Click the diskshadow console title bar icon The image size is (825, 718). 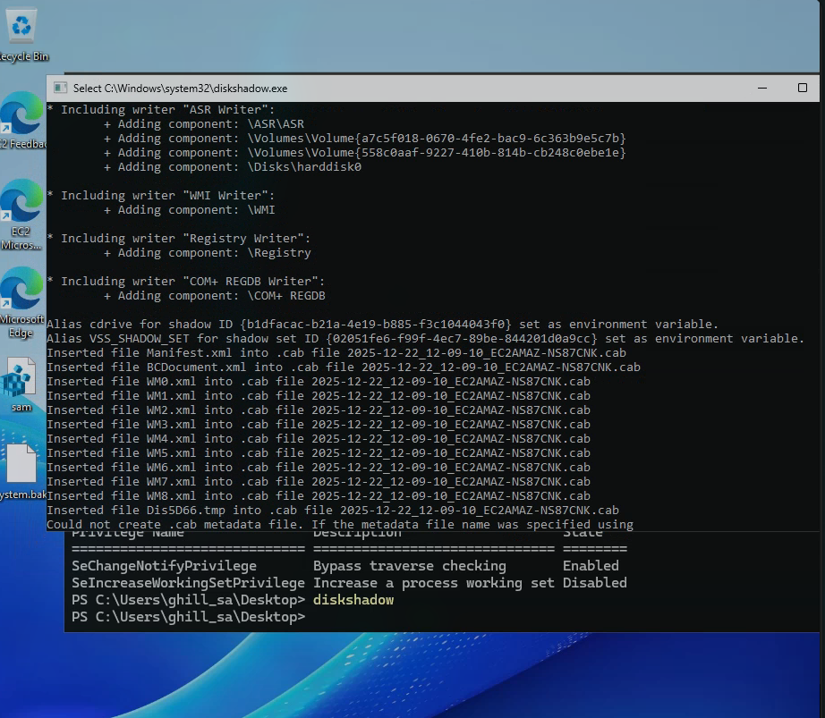click(60, 89)
